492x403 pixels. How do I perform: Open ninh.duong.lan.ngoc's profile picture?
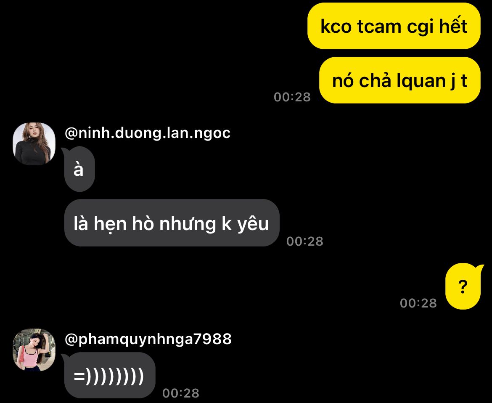click(x=34, y=144)
